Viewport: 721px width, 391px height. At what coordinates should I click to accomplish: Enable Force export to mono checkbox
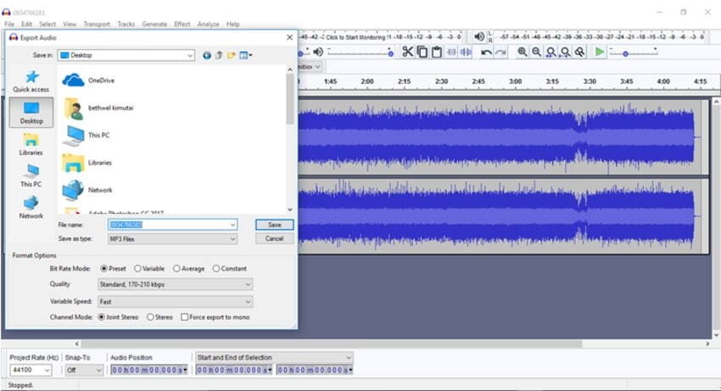click(185, 317)
